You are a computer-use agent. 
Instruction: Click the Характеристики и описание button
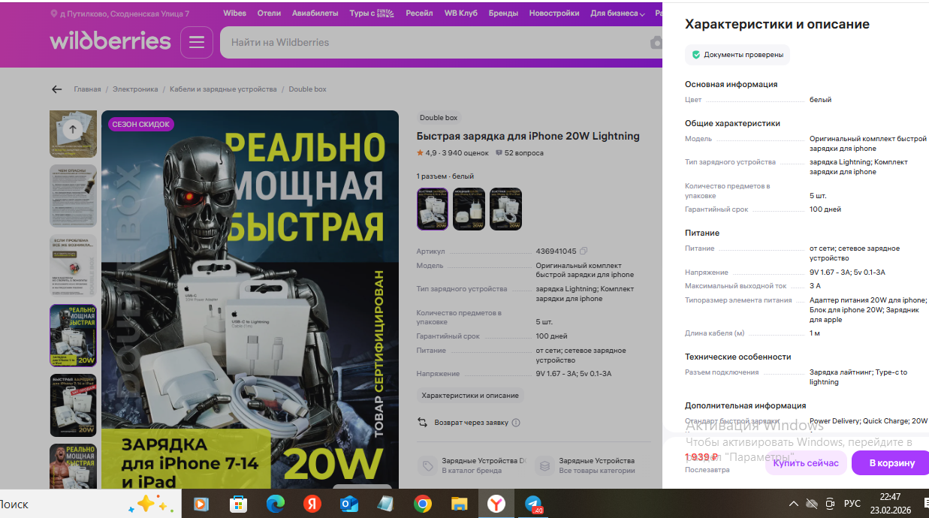[x=470, y=396]
